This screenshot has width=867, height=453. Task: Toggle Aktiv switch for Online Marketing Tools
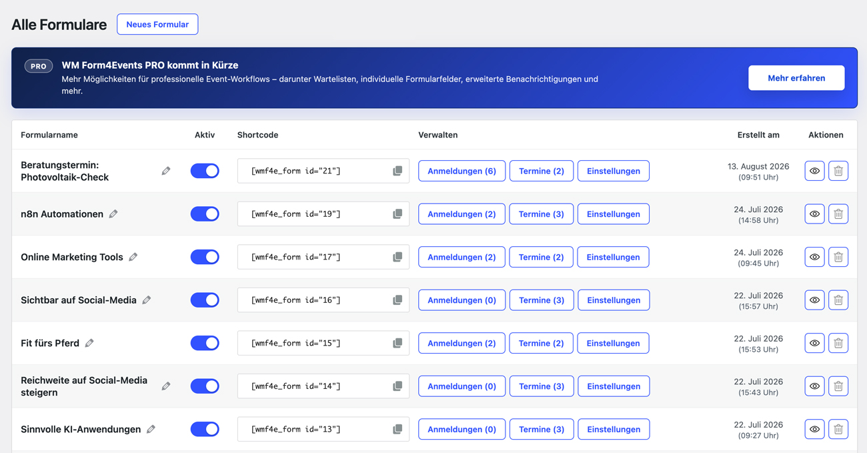(205, 257)
